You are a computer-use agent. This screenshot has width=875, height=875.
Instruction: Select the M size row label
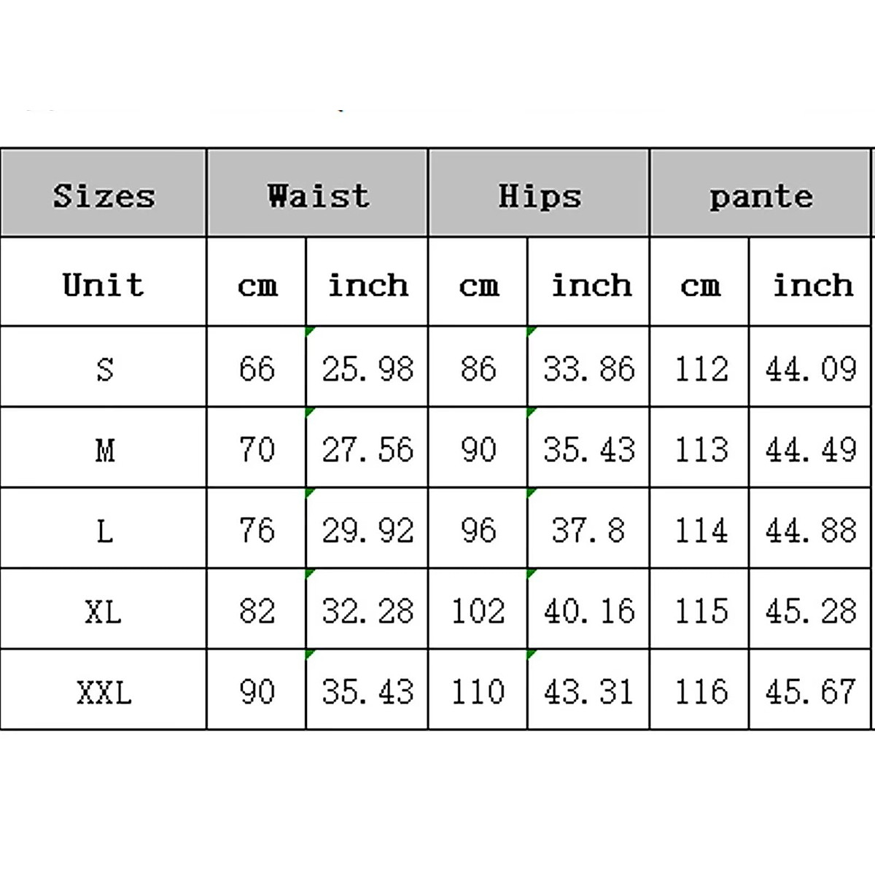point(104,448)
